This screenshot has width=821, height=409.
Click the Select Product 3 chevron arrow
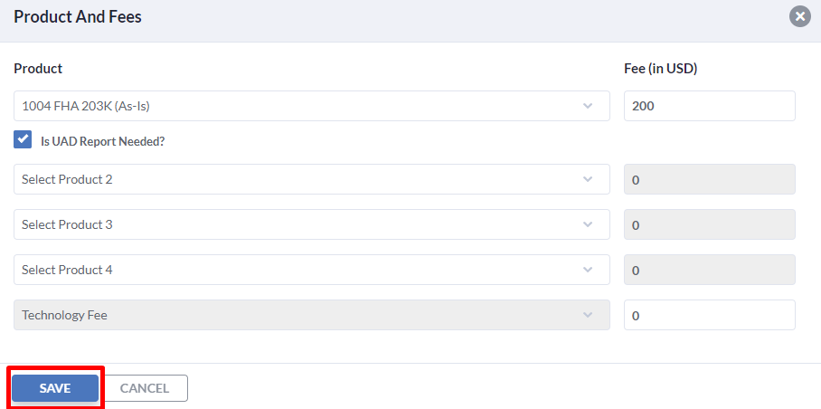588,224
